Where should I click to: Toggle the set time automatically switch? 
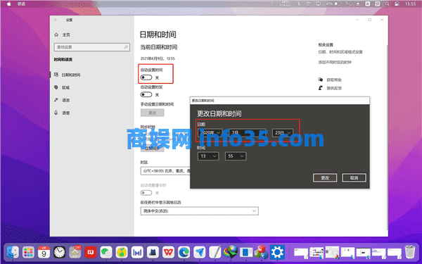(146, 77)
